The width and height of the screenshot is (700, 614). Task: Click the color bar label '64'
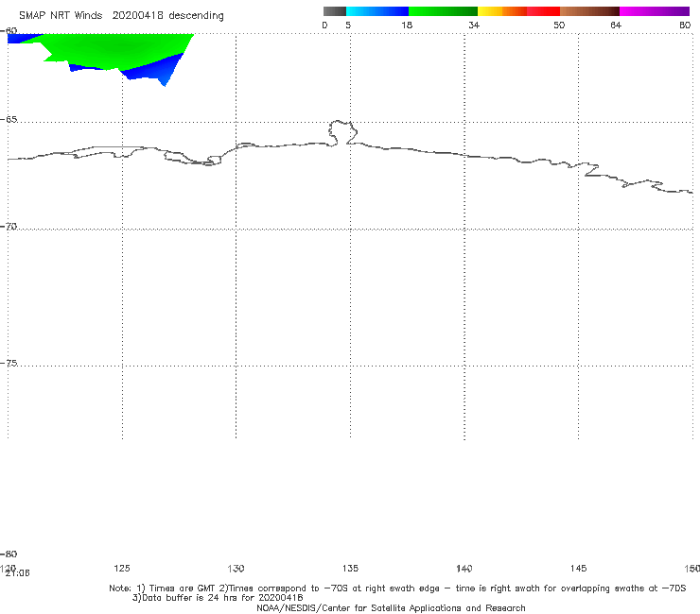[616, 25]
